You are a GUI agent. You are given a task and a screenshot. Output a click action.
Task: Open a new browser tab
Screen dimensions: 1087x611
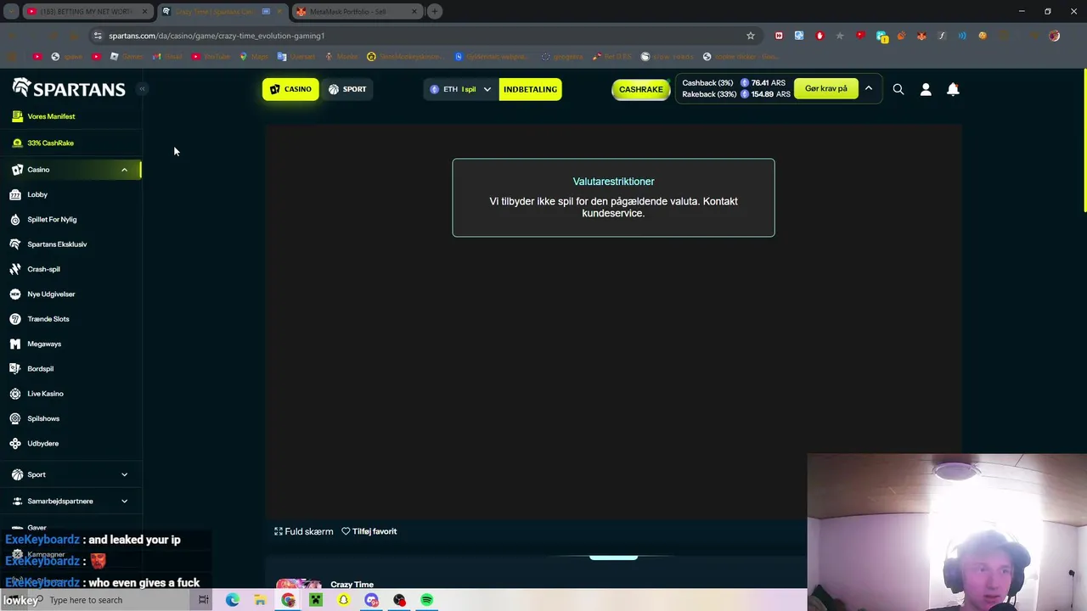435,11
